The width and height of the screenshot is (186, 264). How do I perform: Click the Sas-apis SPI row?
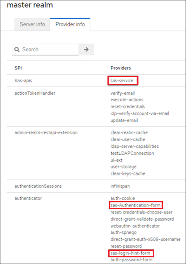point(96,81)
